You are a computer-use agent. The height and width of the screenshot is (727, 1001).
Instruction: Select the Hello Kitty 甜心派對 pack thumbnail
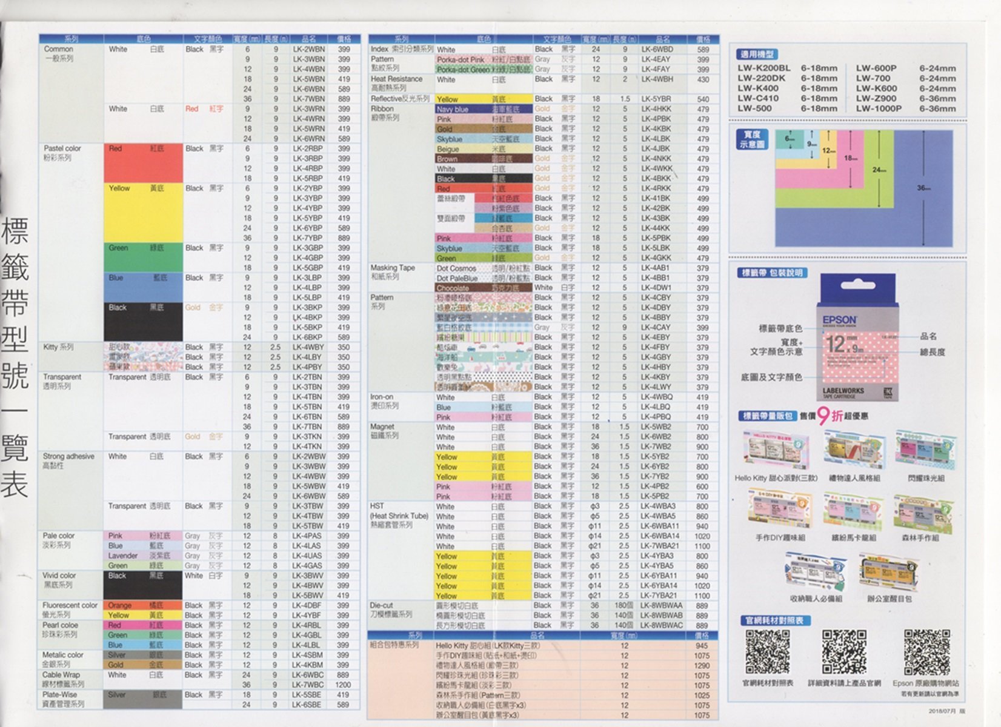776,449
